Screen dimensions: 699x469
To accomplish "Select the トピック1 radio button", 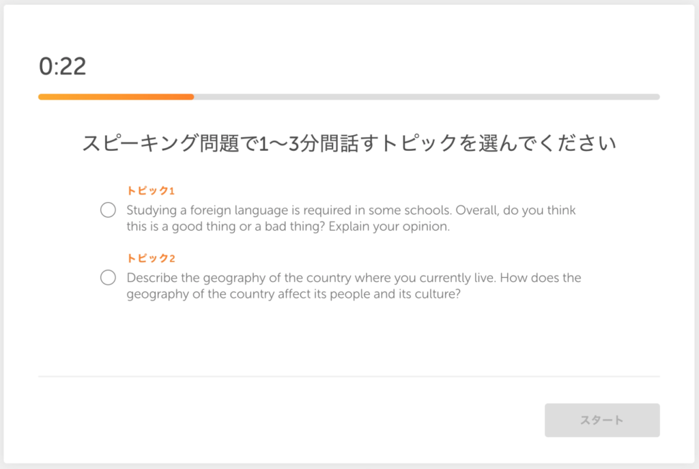I will click(108, 210).
